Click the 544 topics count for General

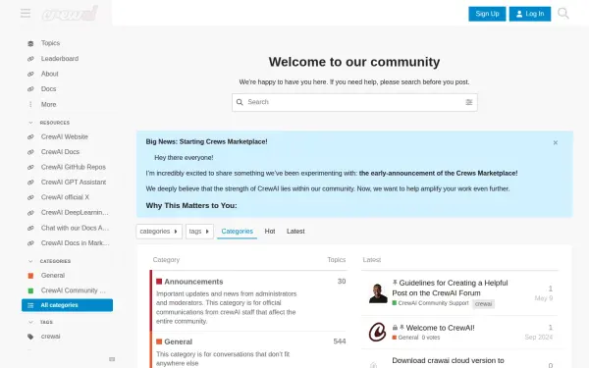tap(340, 342)
